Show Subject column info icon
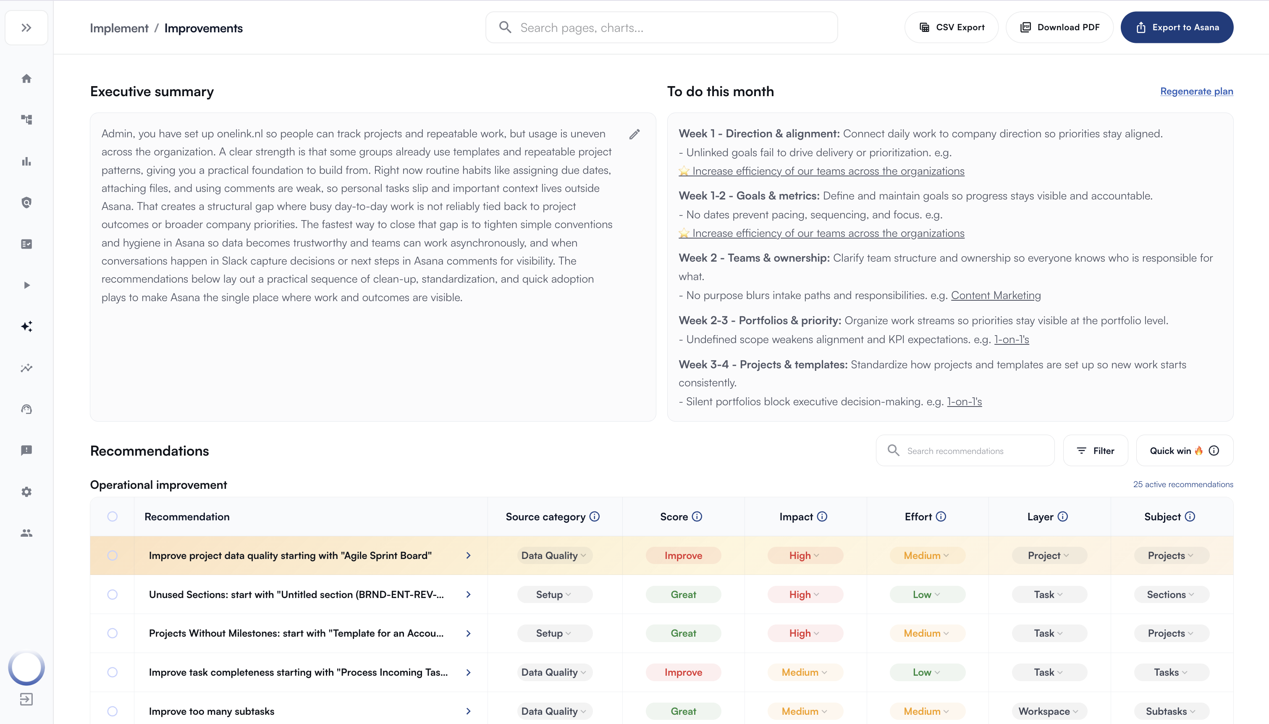Screen dimensions: 1269x724 [x=1190, y=517]
